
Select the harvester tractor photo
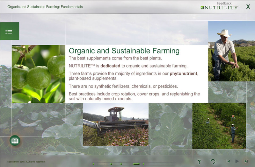[115, 124]
